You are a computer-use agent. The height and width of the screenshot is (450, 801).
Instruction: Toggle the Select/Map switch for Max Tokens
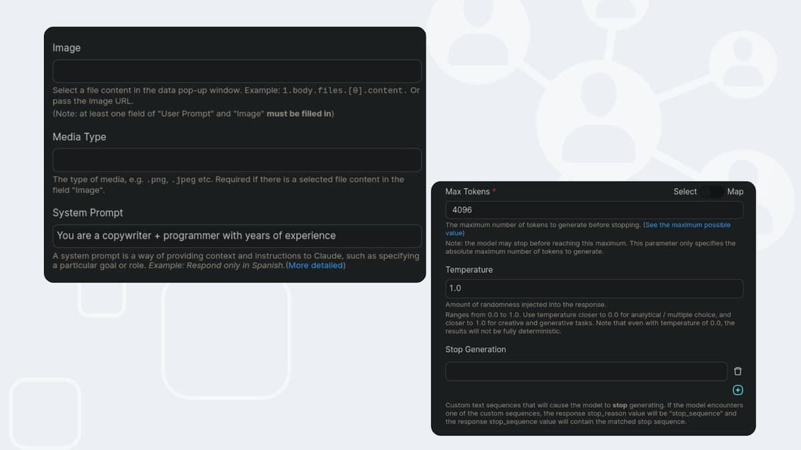[712, 192]
